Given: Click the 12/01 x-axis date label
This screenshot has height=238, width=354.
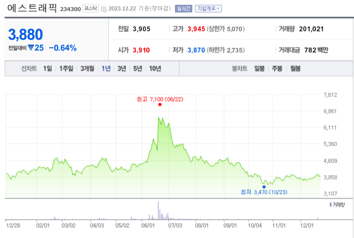Looking at the screenshot, I should pyautogui.click(x=307, y=225).
